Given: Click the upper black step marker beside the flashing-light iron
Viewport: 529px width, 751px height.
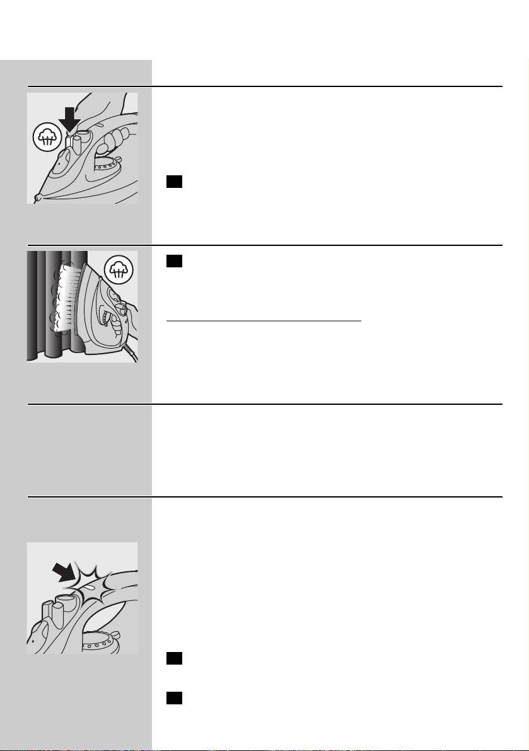Looking at the screenshot, I should pos(174,658).
